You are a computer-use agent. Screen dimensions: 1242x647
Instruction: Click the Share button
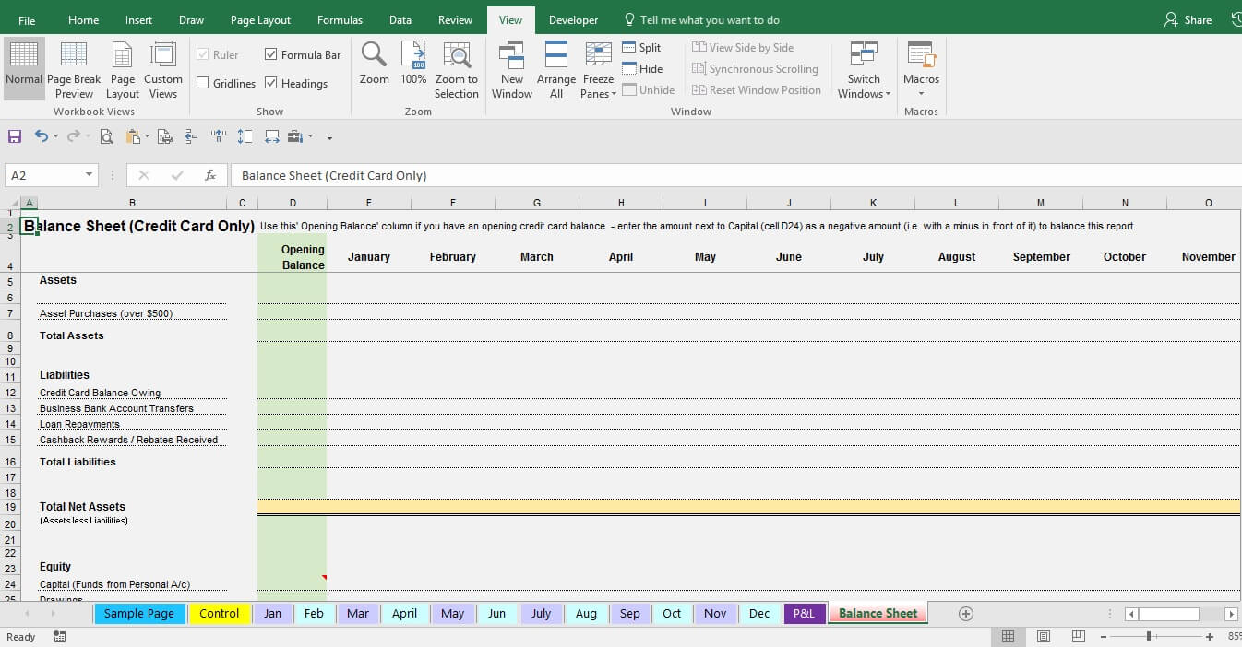(x=1188, y=19)
